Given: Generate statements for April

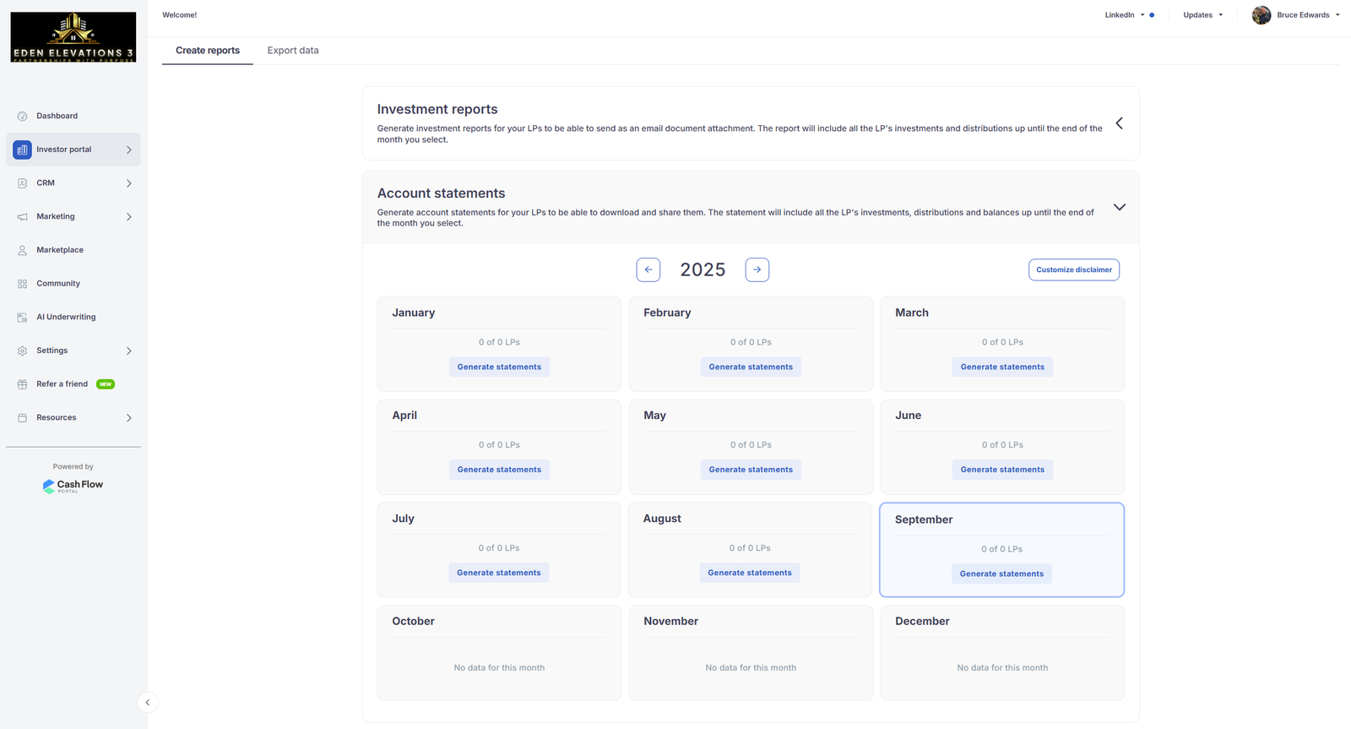Looking at the screenshot, I should [499, 470].
